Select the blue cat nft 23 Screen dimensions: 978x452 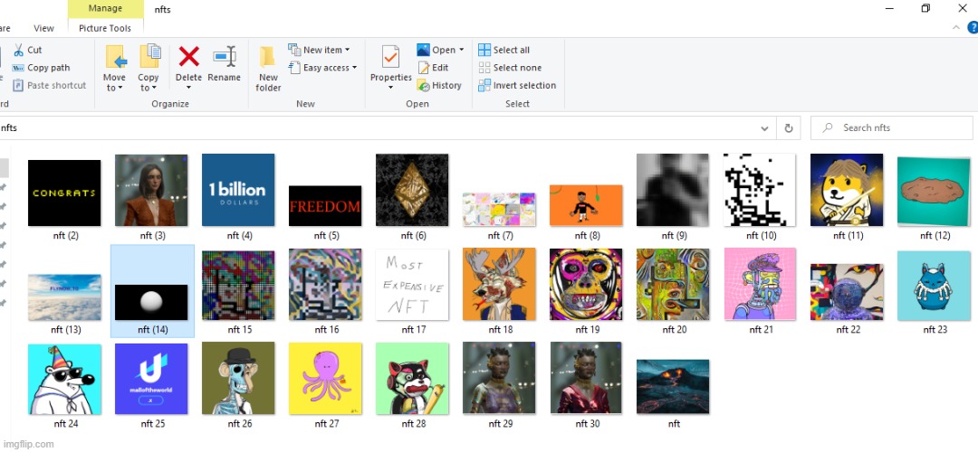pos(934,286)
